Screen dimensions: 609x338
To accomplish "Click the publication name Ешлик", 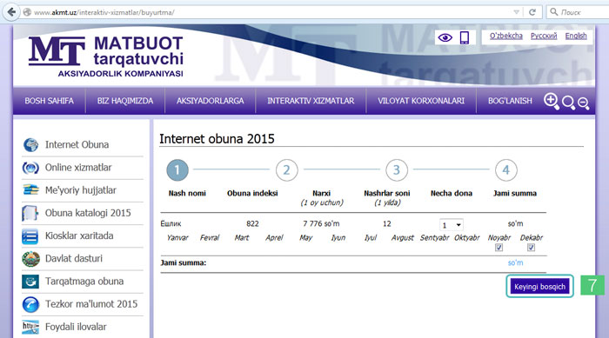I will tap(171, 224).
